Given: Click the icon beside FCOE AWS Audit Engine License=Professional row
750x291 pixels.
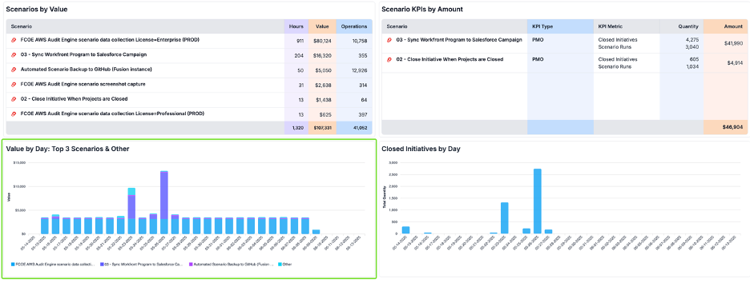Looking at the screenshot, I should click(14, 114).
